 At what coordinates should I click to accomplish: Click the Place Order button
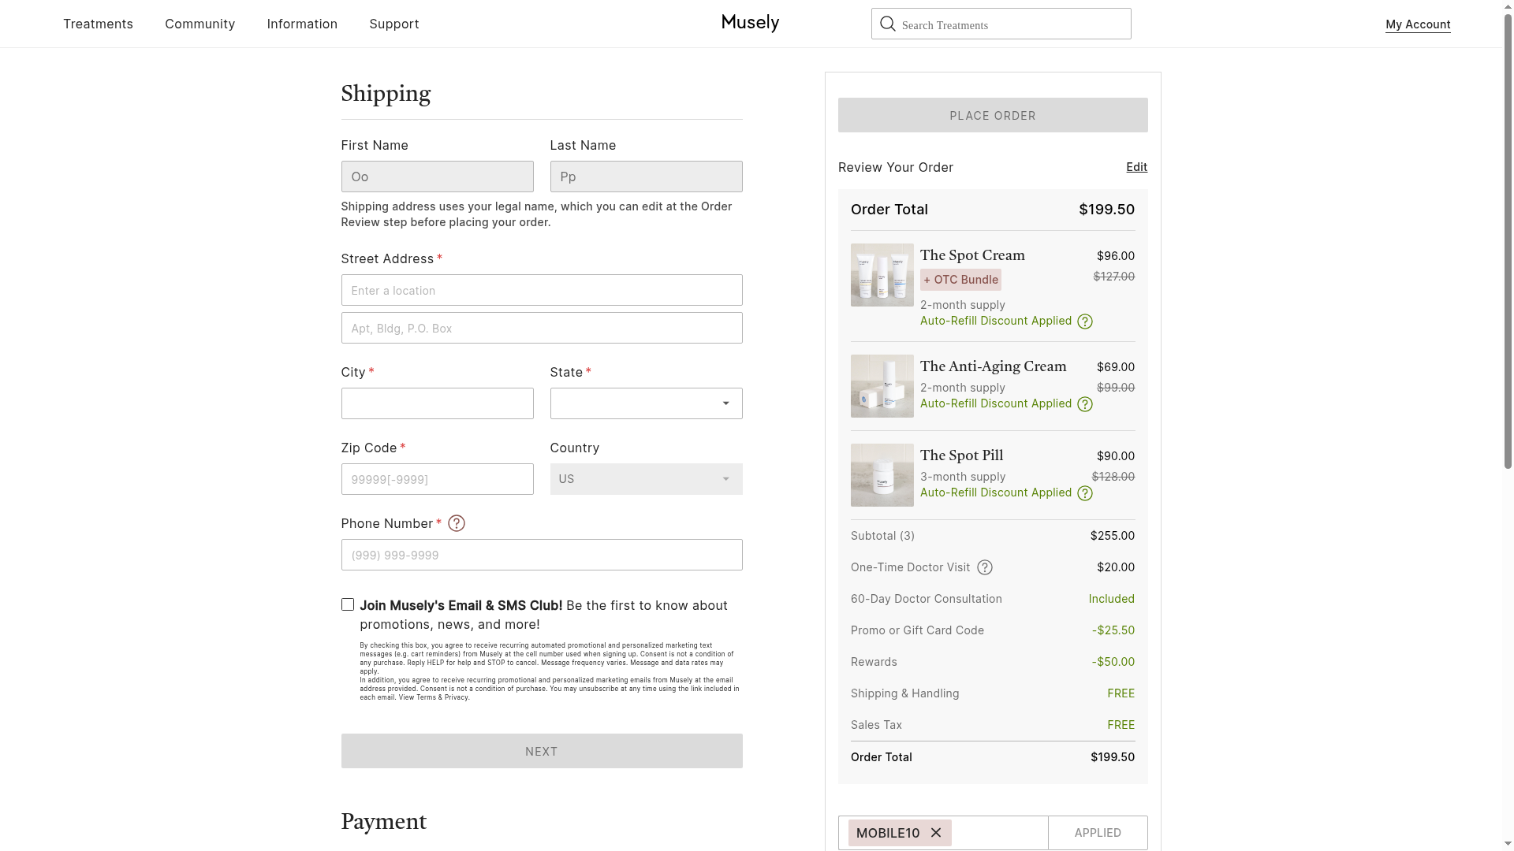pos(993,115)
